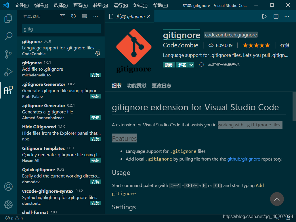296x222 pixels.
Task: Click the warnings count in status bar
Action: [19, 219]
